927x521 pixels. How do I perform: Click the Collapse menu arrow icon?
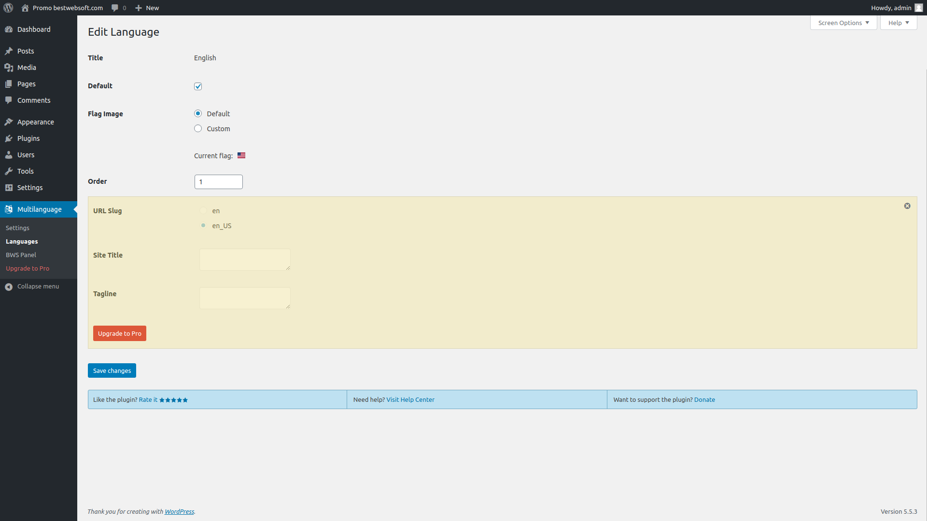(x=9, y=287)
